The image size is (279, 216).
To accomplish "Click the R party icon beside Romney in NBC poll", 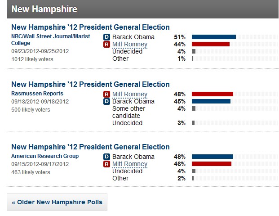I will click(x=106, y=45).
